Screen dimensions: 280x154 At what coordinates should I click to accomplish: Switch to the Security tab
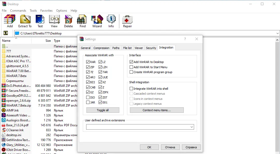coord(151,48)
